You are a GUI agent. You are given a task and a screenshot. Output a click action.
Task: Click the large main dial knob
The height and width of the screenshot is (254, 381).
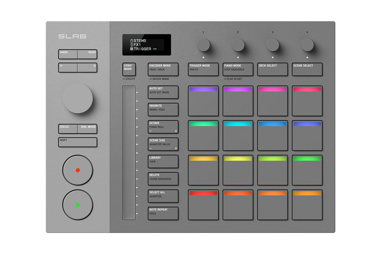tap(78, 99)
